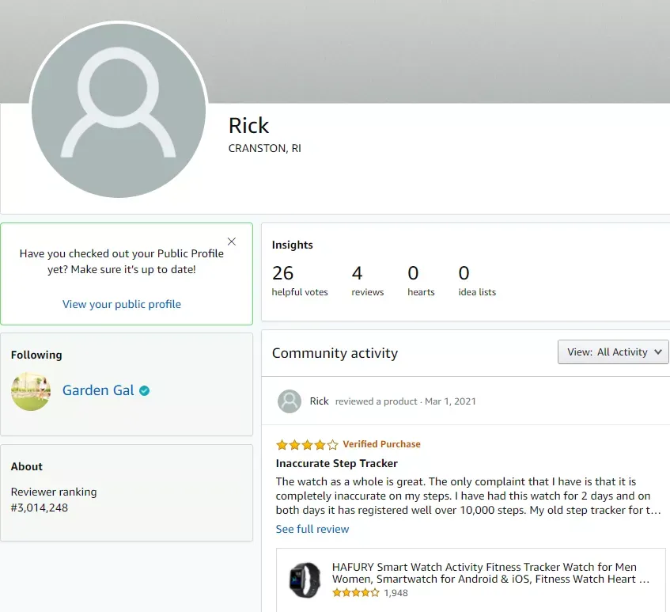Image resolution: width=670 pixels, height=612 pixels.
Task: Click the Mar 1, 2021 review date
Action: pyautogui.click(x=450, y=401)
